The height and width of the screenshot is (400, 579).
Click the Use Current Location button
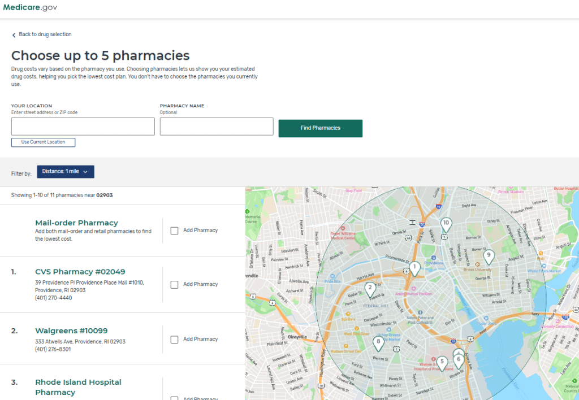pyautogui.click(x=43, y=142)
